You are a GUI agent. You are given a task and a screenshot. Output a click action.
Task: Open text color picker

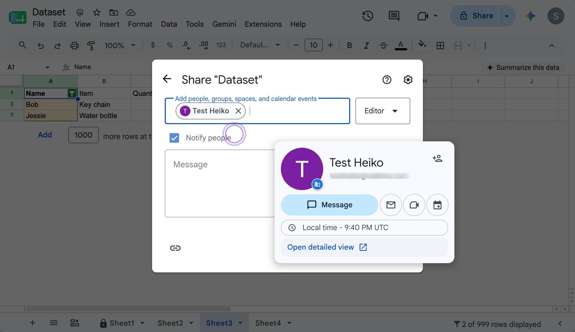tap(401, 45)
